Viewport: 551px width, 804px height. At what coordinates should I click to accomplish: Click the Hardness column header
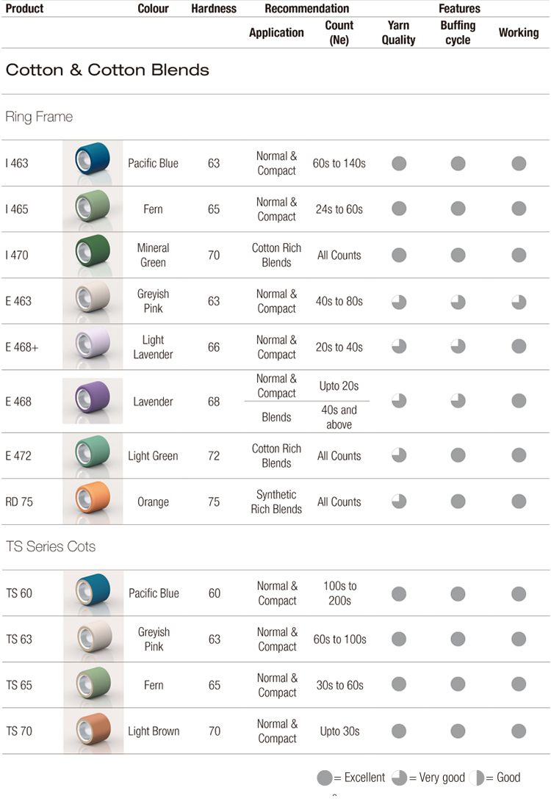[214, 9]
